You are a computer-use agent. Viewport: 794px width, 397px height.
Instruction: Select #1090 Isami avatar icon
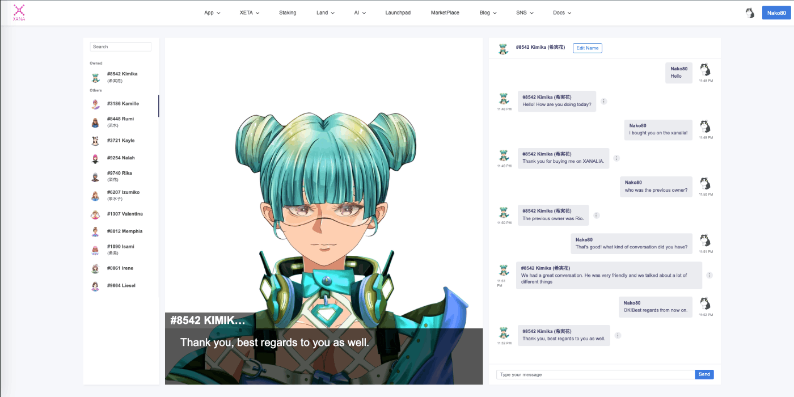95,250
